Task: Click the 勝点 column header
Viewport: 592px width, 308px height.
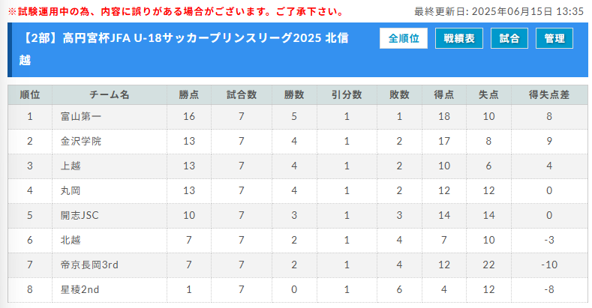Action: 189,94
